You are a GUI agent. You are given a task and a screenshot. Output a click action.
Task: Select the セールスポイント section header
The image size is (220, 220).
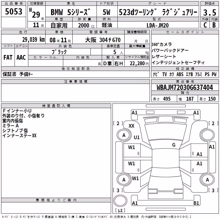185,32
